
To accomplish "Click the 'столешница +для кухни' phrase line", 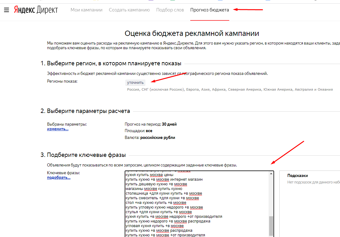I will point(163,193).
